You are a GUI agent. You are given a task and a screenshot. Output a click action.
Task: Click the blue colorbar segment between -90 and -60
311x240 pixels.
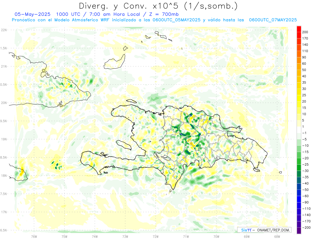pos(299,199)
